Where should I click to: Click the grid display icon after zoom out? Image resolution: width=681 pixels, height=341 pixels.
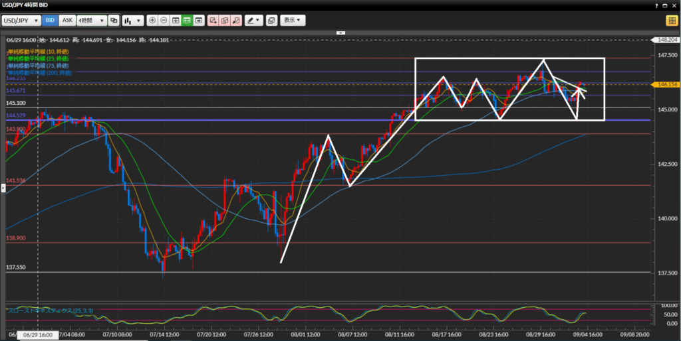pyautogui.click(x=176, y=21)
